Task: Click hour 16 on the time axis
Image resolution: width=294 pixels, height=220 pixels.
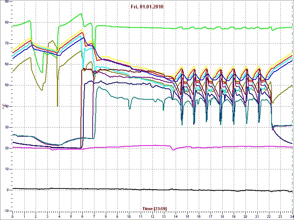Action: (x=199, y=217)
